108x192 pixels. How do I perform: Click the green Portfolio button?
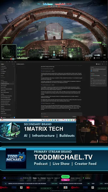65,177
